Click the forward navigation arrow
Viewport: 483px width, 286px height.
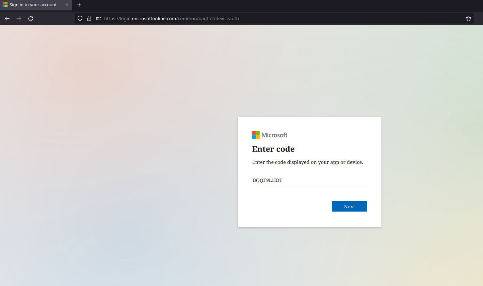[x=19, y=19]
